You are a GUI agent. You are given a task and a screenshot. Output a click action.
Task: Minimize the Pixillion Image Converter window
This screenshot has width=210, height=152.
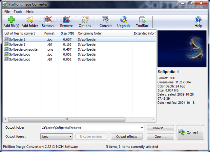click(x=182, y=3)
